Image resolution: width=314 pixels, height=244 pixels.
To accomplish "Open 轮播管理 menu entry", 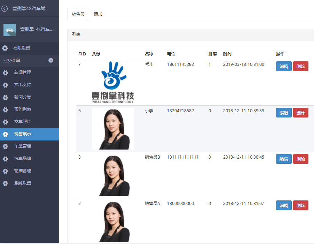I will pyautogui.click(x=30, y=171).
